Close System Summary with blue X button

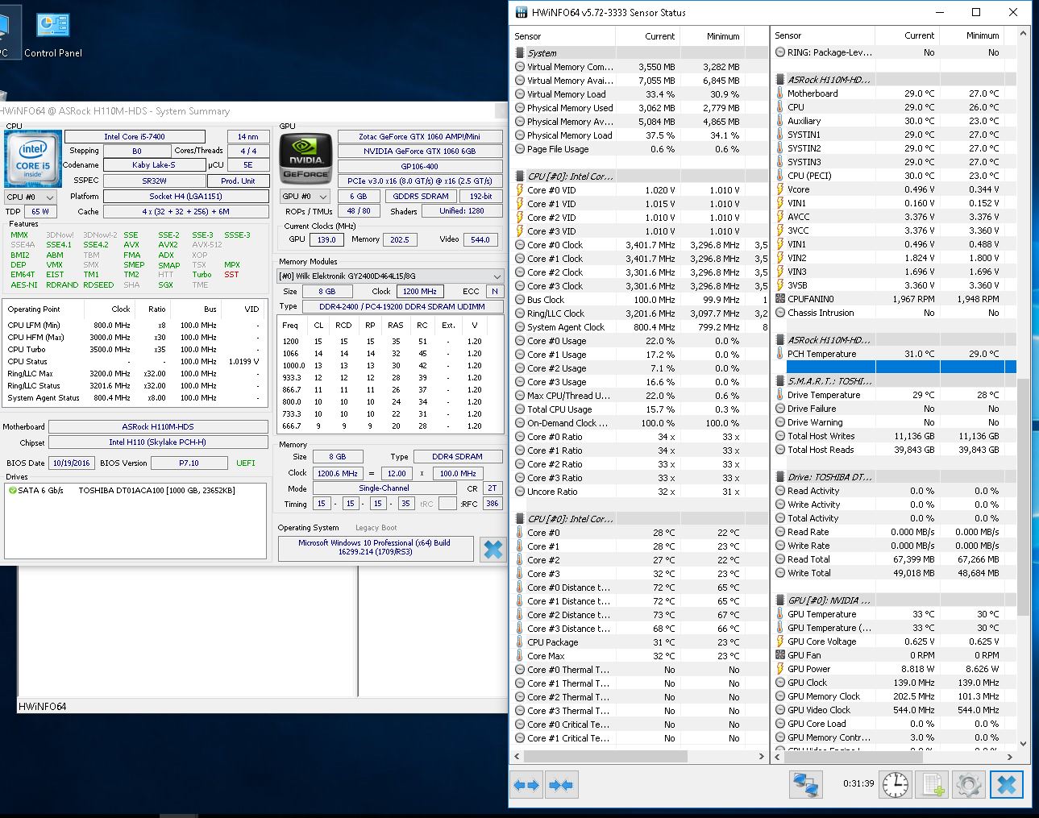pos(493,550)
